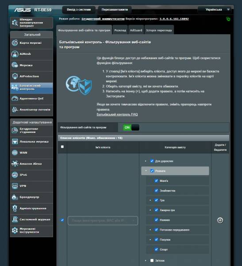Open Бездротове з'єднання settings
The height and width of the screenshot is (266, 242).
coord(31,130)
